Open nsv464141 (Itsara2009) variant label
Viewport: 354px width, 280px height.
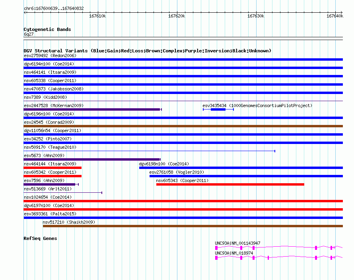coord(50,72)
